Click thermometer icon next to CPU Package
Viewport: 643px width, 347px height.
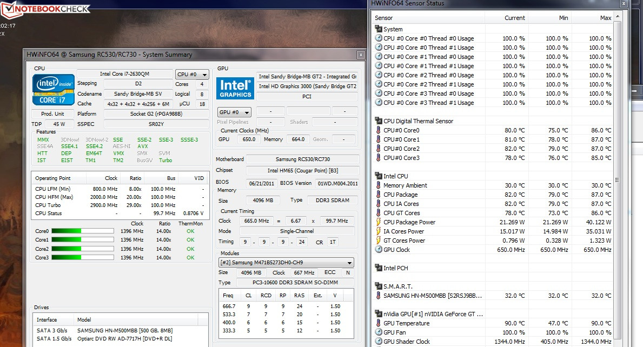point(379,194)
